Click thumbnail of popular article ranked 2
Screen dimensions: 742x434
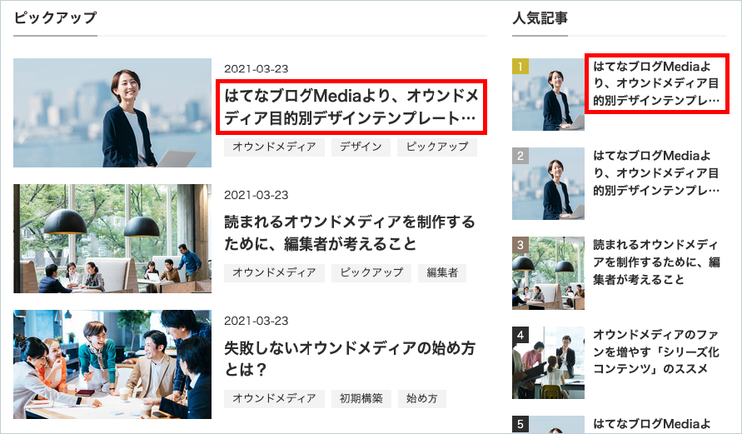[548, 183]
